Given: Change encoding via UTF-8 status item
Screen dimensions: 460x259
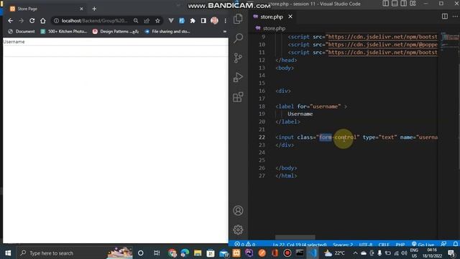Looking at the screenshot, I should 366,245.
